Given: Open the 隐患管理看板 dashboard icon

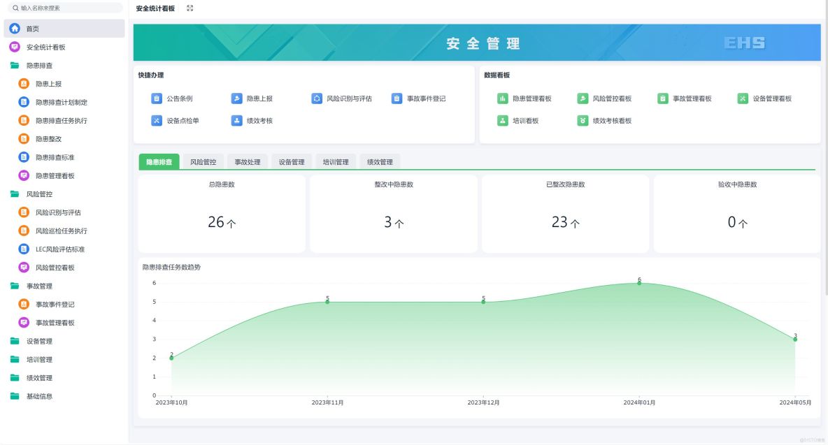Looking at the screenshot, I should [x=501, y=99].
